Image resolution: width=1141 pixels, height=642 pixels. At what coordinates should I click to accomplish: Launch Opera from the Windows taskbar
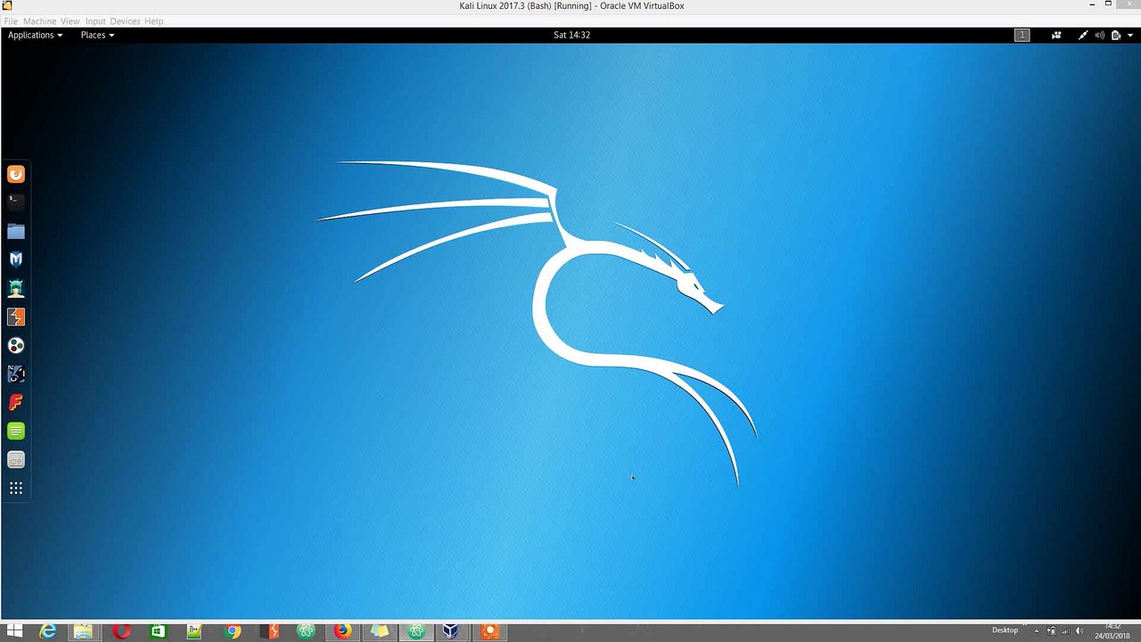(121, 631)
